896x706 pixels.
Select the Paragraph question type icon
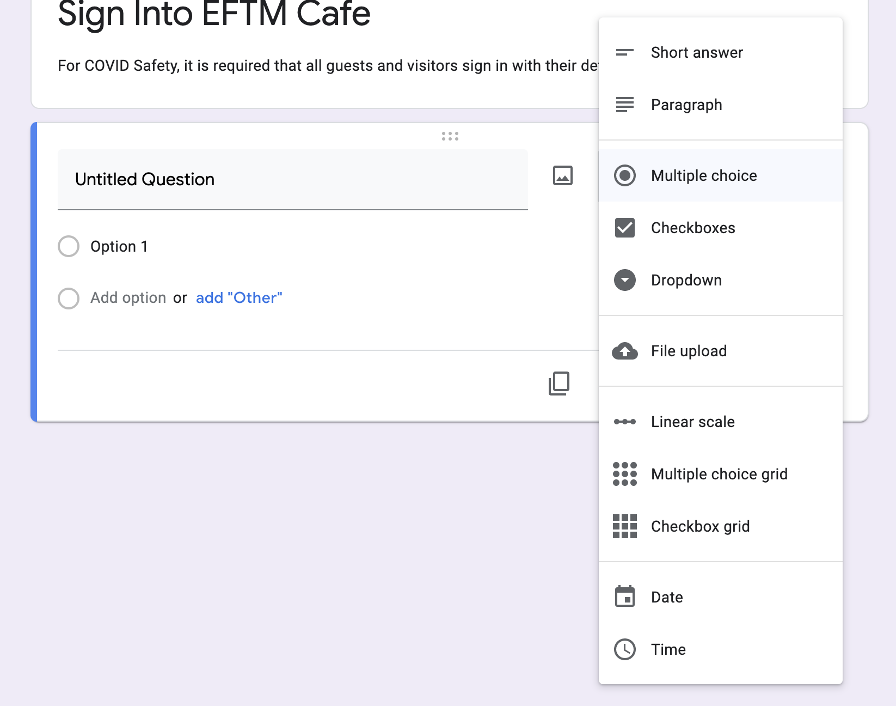coord(625,105)
